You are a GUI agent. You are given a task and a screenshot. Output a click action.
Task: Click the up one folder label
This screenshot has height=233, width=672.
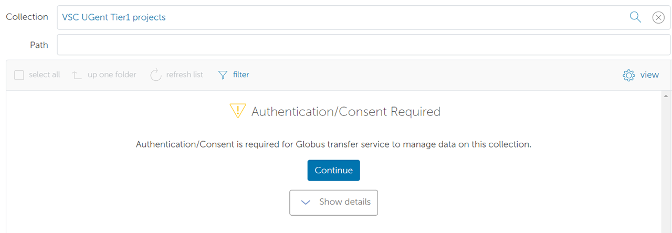[112, 75]
